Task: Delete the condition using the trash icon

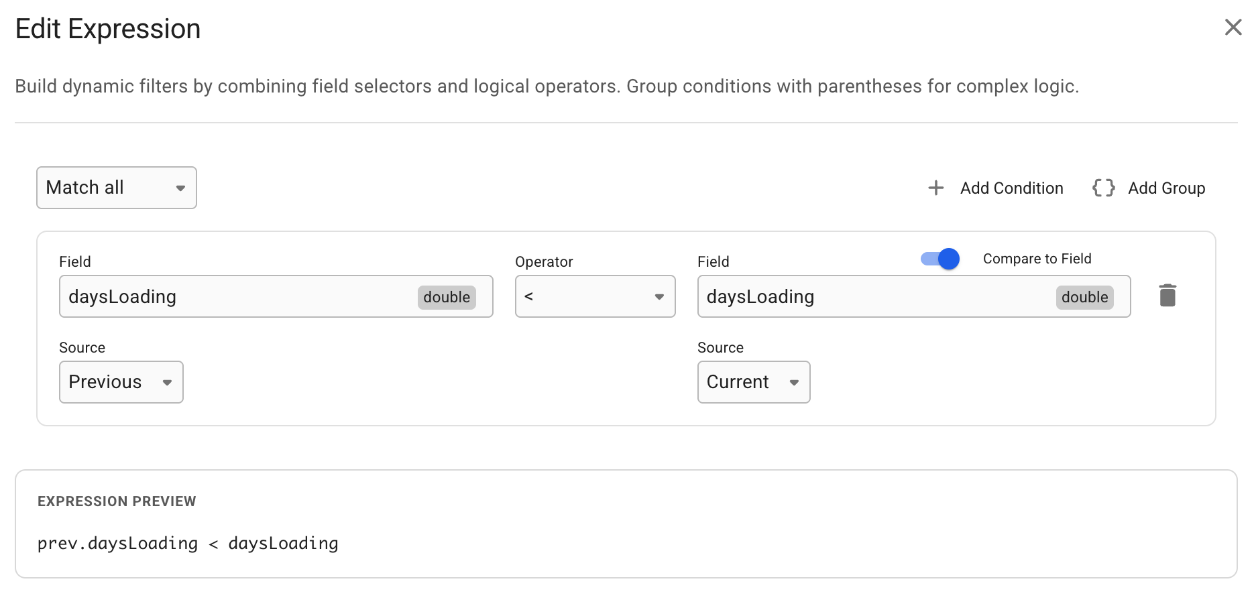Action: click(1167, 296)
